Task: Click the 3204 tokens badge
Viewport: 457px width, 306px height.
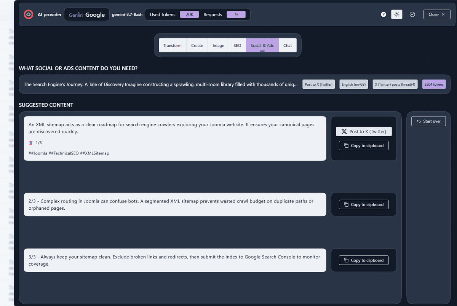Action: click(434, 84)
